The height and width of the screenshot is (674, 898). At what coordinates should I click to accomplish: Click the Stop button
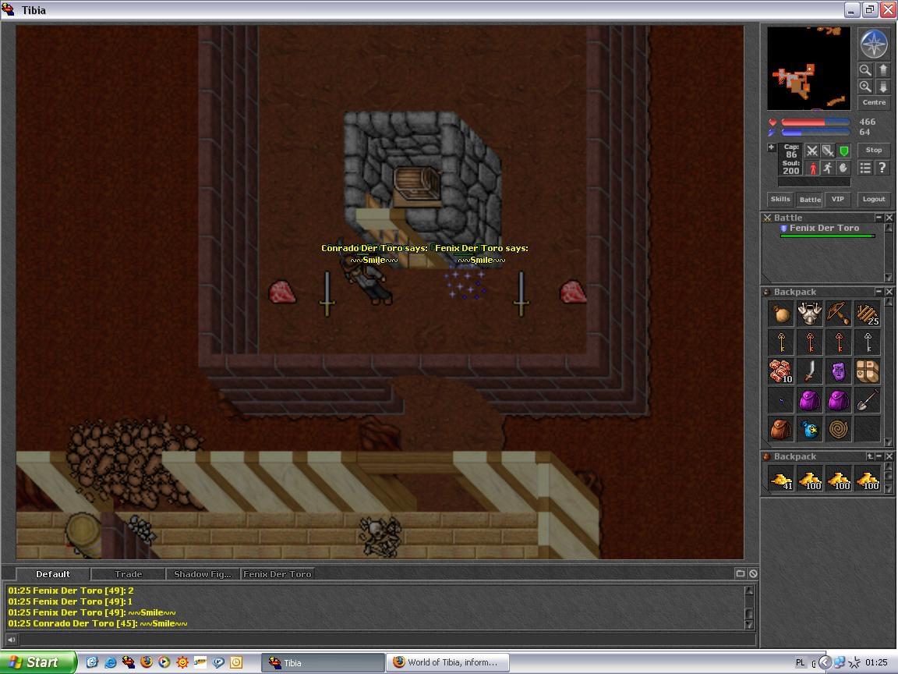(x=873, y=150)
